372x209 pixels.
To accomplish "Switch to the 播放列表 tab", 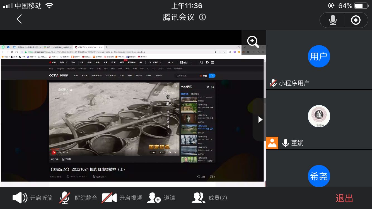I will (x=185, y=94).
